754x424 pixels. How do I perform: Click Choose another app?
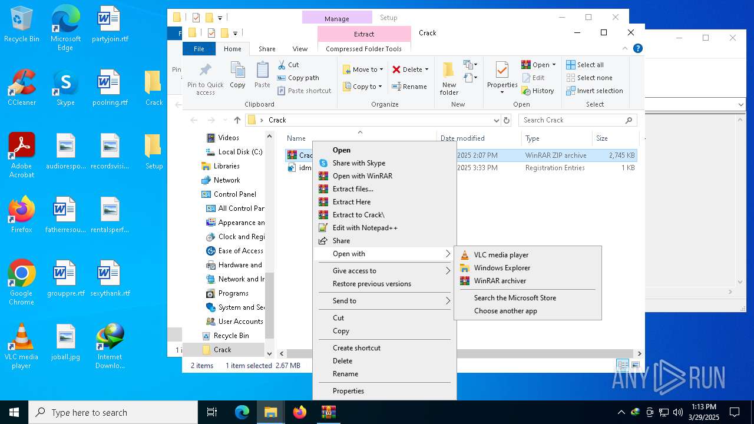(x=528, y=311)
